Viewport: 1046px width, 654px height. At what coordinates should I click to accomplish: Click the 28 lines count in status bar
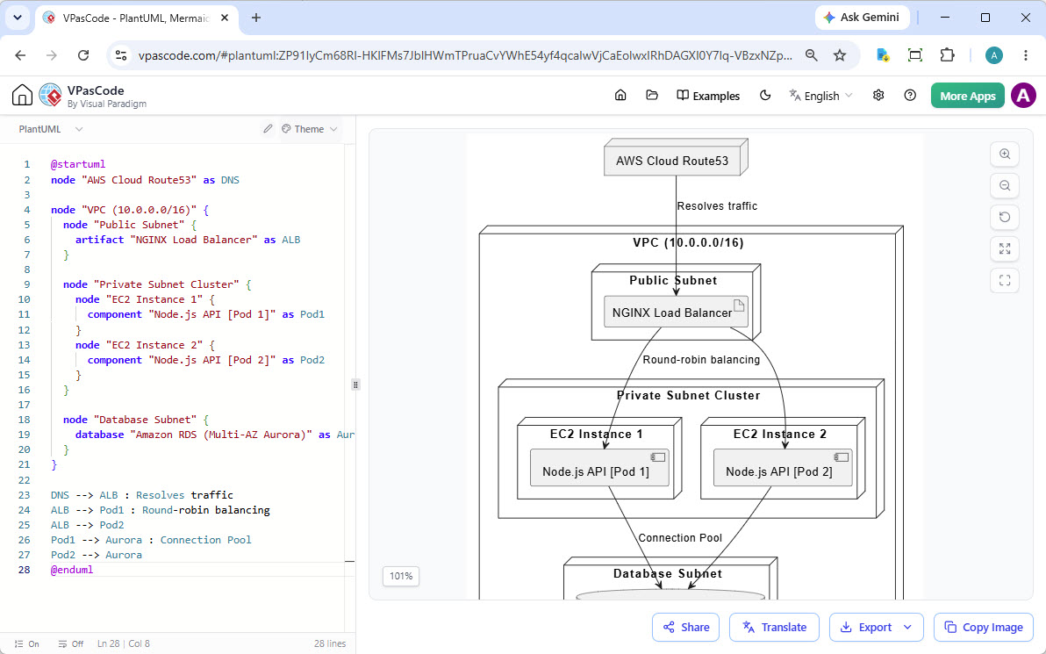tap(330, 644)
